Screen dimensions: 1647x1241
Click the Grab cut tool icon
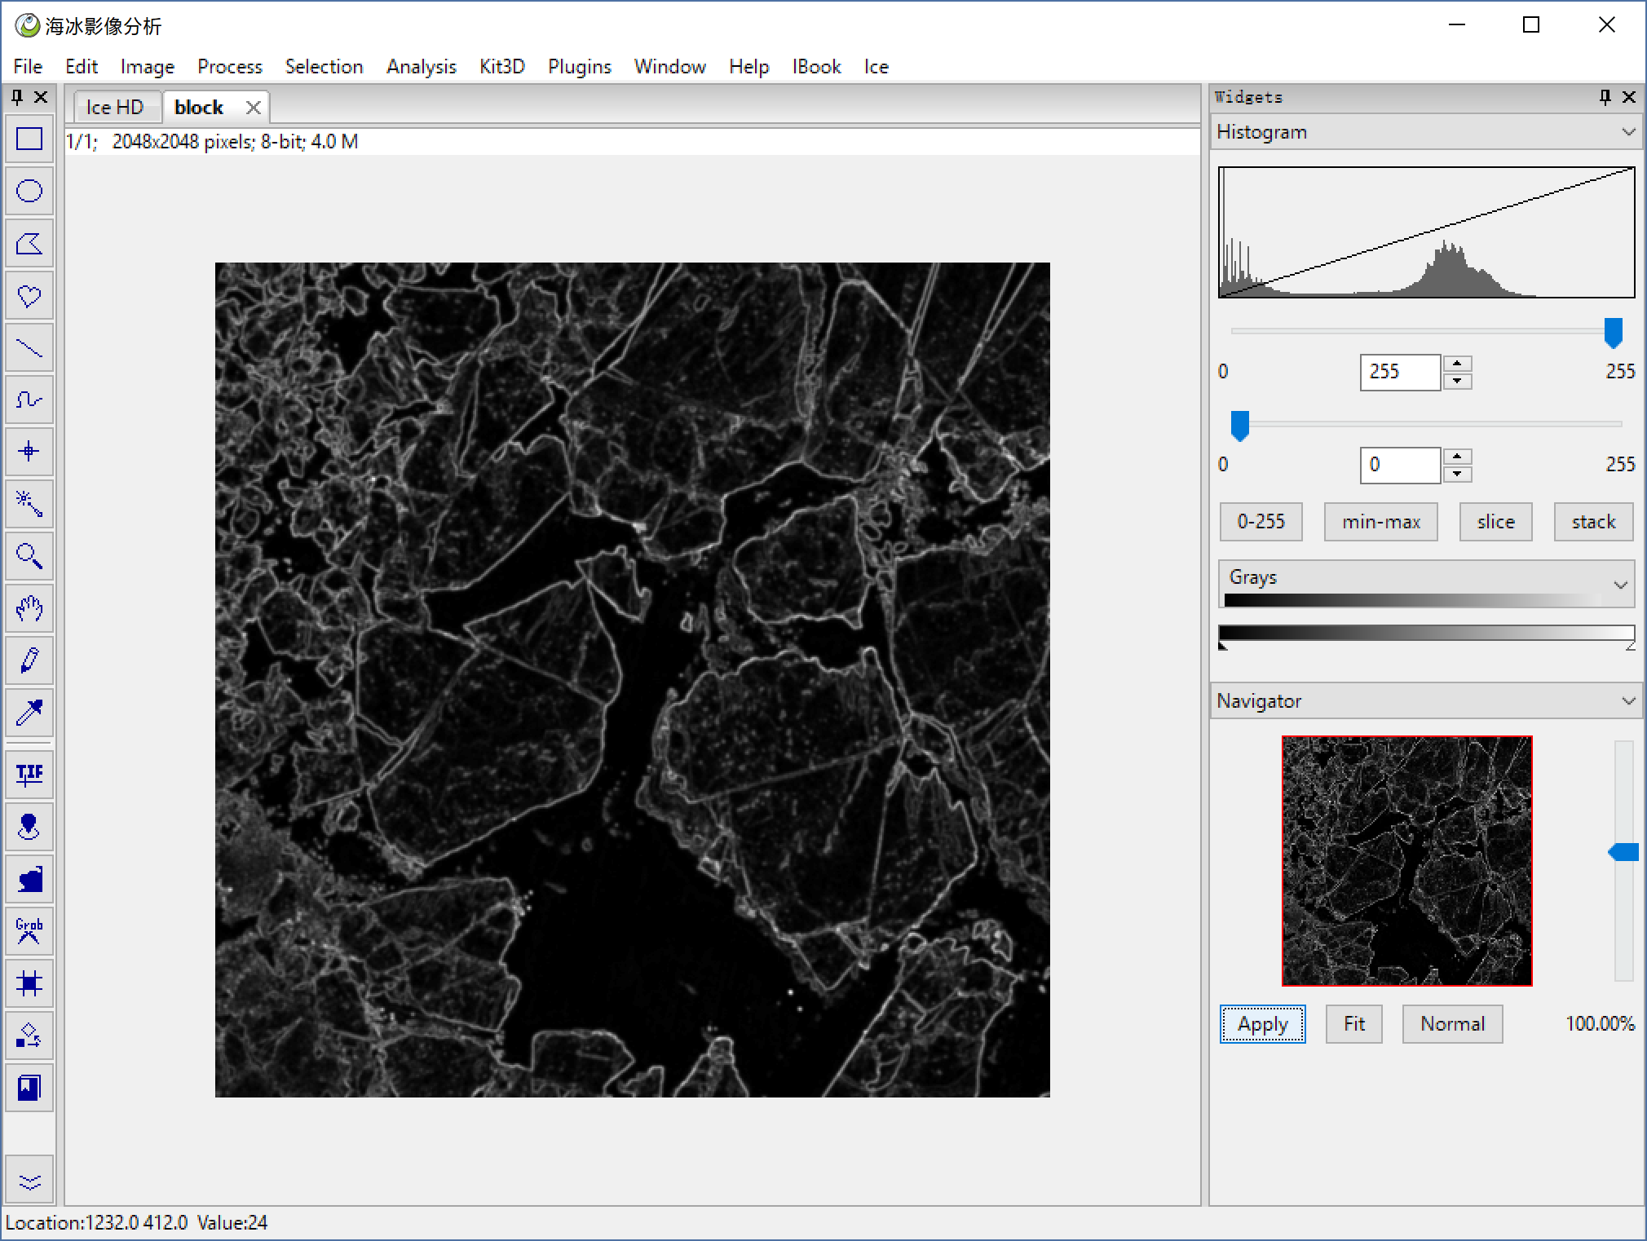tap(29, 930)
